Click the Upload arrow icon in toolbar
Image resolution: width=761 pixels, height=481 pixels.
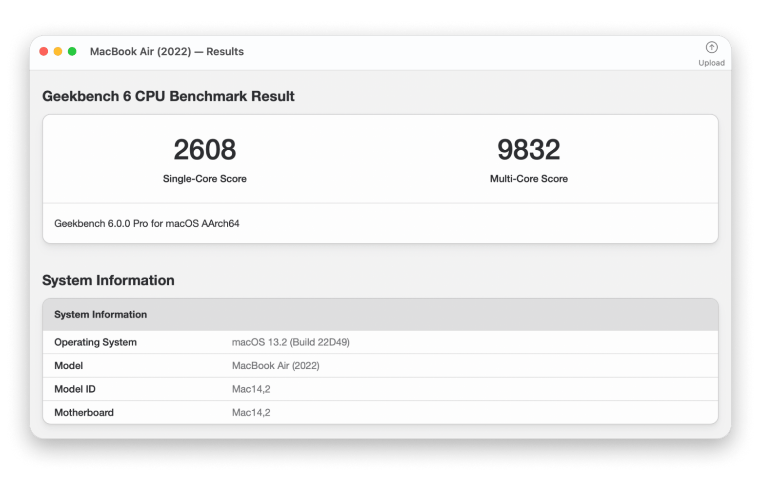(711, 47)
